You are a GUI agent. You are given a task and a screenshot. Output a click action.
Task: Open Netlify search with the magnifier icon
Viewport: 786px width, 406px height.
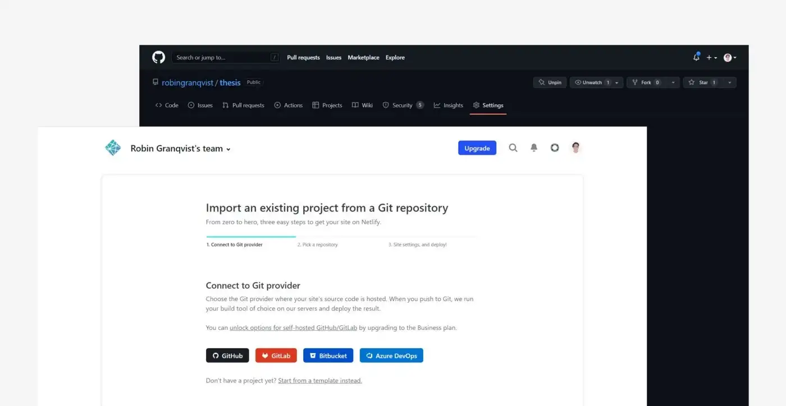(513, 147)
